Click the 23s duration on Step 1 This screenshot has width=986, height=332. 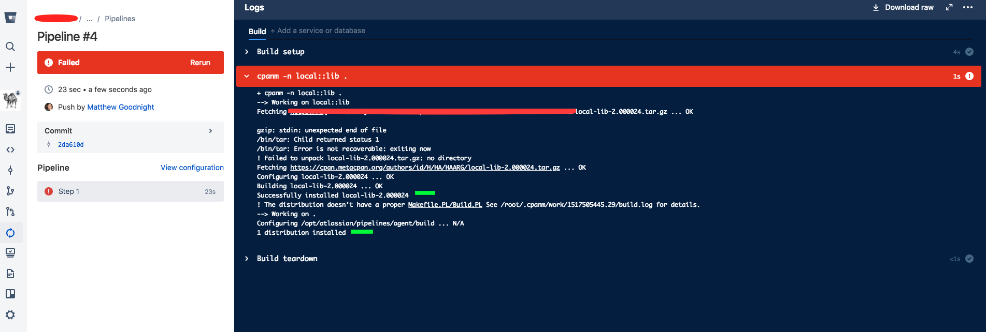click(x=210, y=192)
